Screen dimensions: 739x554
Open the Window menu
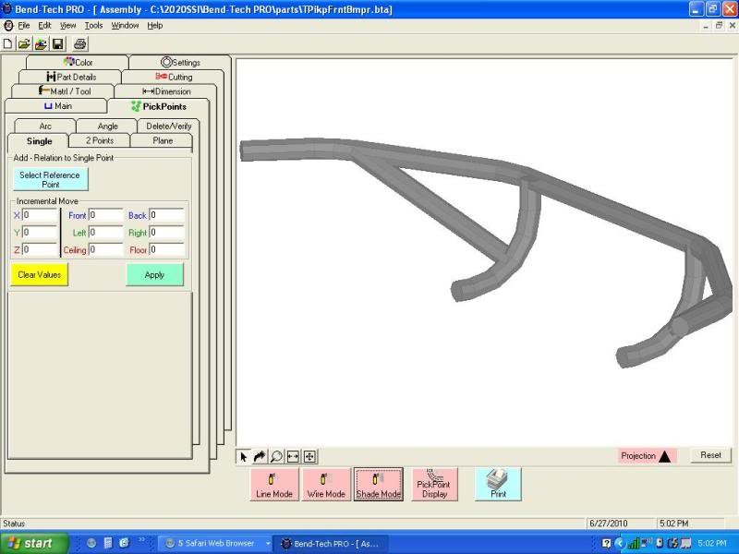(x=125, y=26)
